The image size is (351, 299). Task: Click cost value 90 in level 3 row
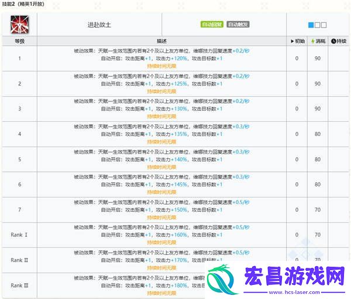tap(318, 109)
